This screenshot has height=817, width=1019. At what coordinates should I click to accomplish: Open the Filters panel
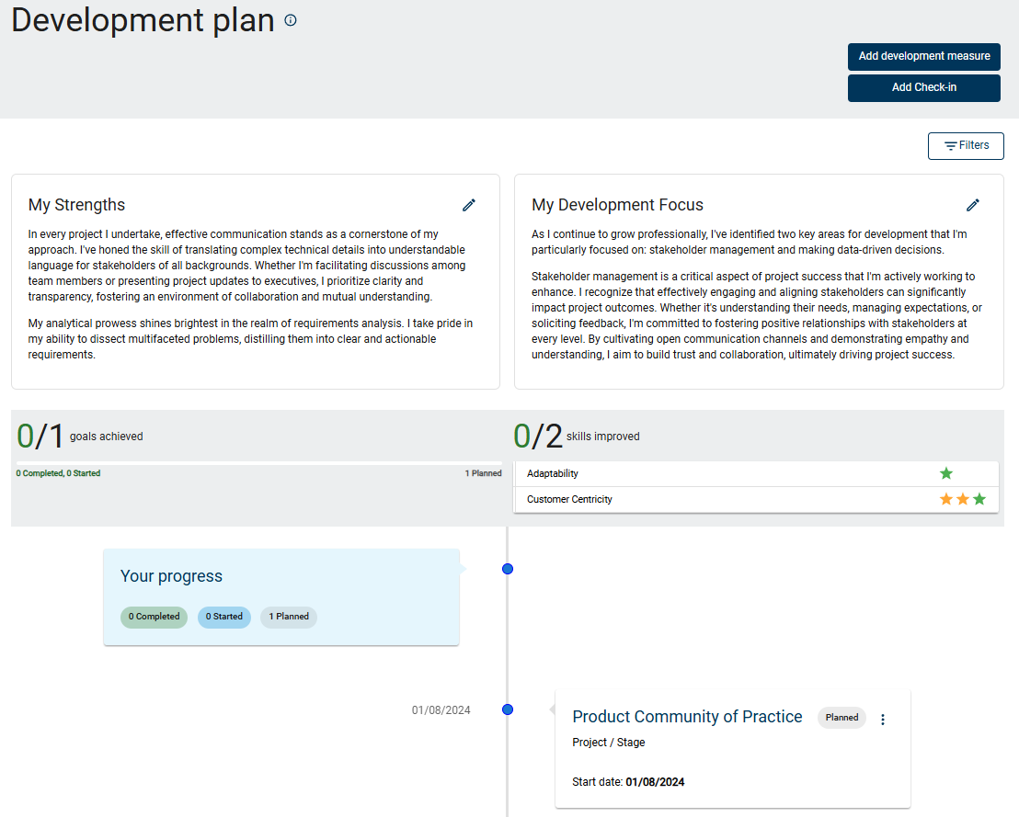pos(966,145)
